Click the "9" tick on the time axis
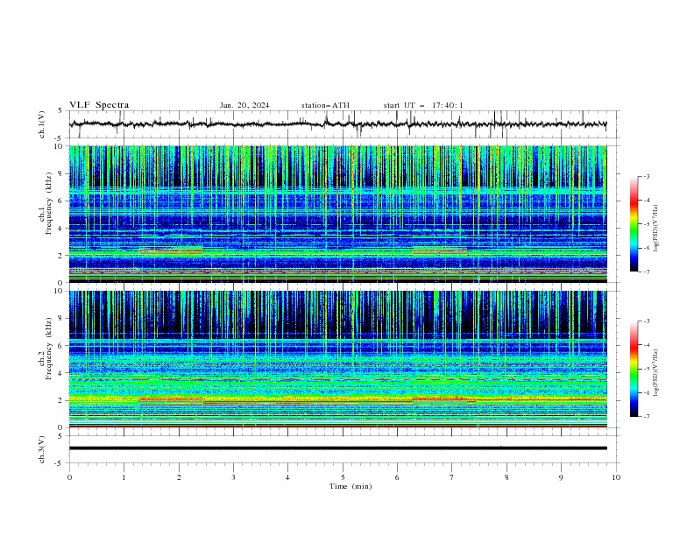 [561, 477]
